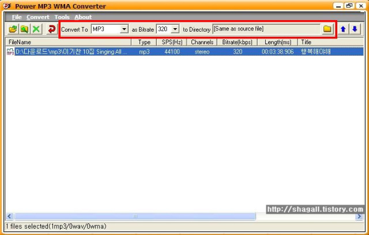The image size is (369, 235).
Task: Move the file down with blue down arrow
Action: point(355,29)
